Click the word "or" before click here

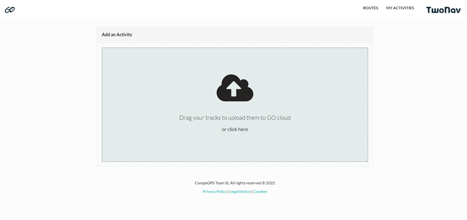tap(224, 129)
